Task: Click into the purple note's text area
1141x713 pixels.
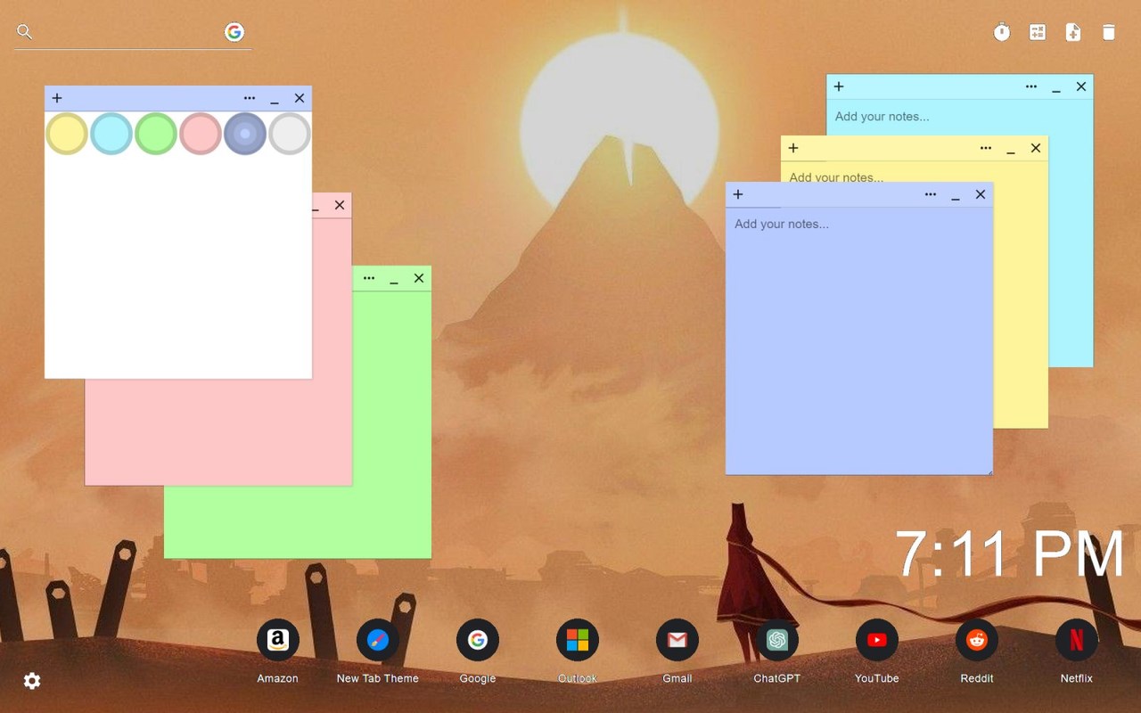Action: [x=859, y=340]
